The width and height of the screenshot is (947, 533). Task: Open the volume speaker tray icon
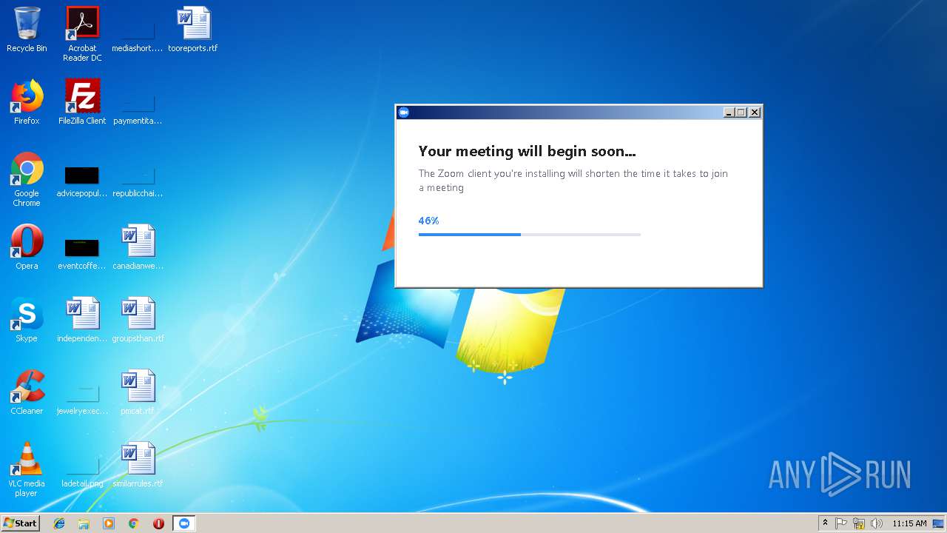point(877,523)
